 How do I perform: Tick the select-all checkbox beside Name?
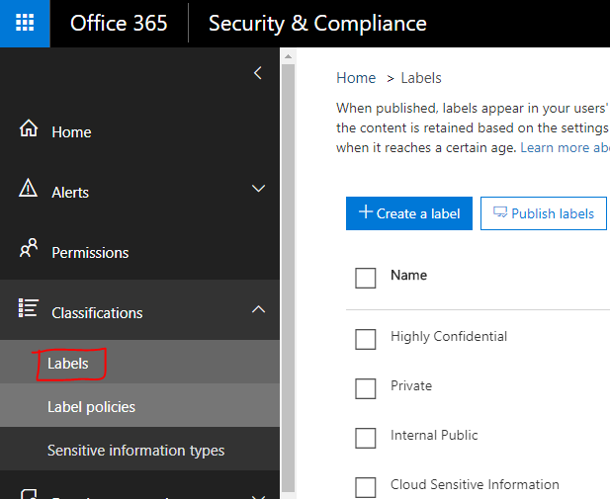pyautogui.click(x=365, y=278)
